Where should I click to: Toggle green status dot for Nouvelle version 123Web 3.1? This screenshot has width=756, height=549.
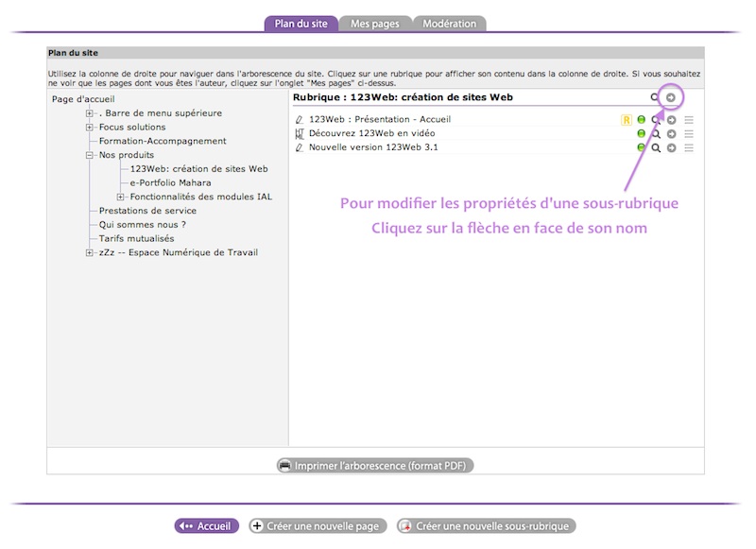click(x=641, y=148)
